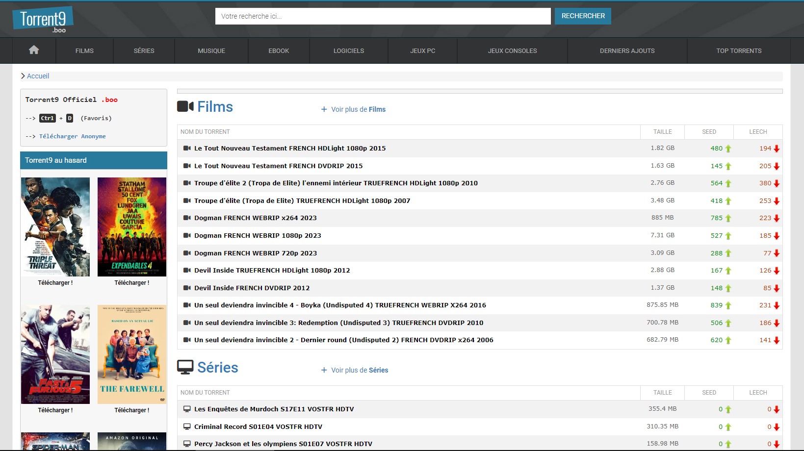Click the plus icon before Voir plus de Films
The image size is (804, 451).
(x=324, y=109)
